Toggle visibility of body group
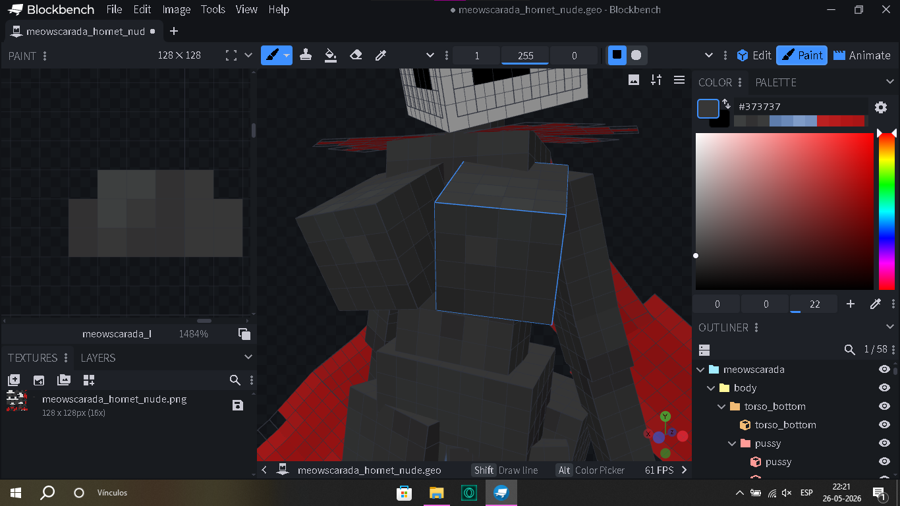Screen dimensions: 900x506 pos(884,388)
